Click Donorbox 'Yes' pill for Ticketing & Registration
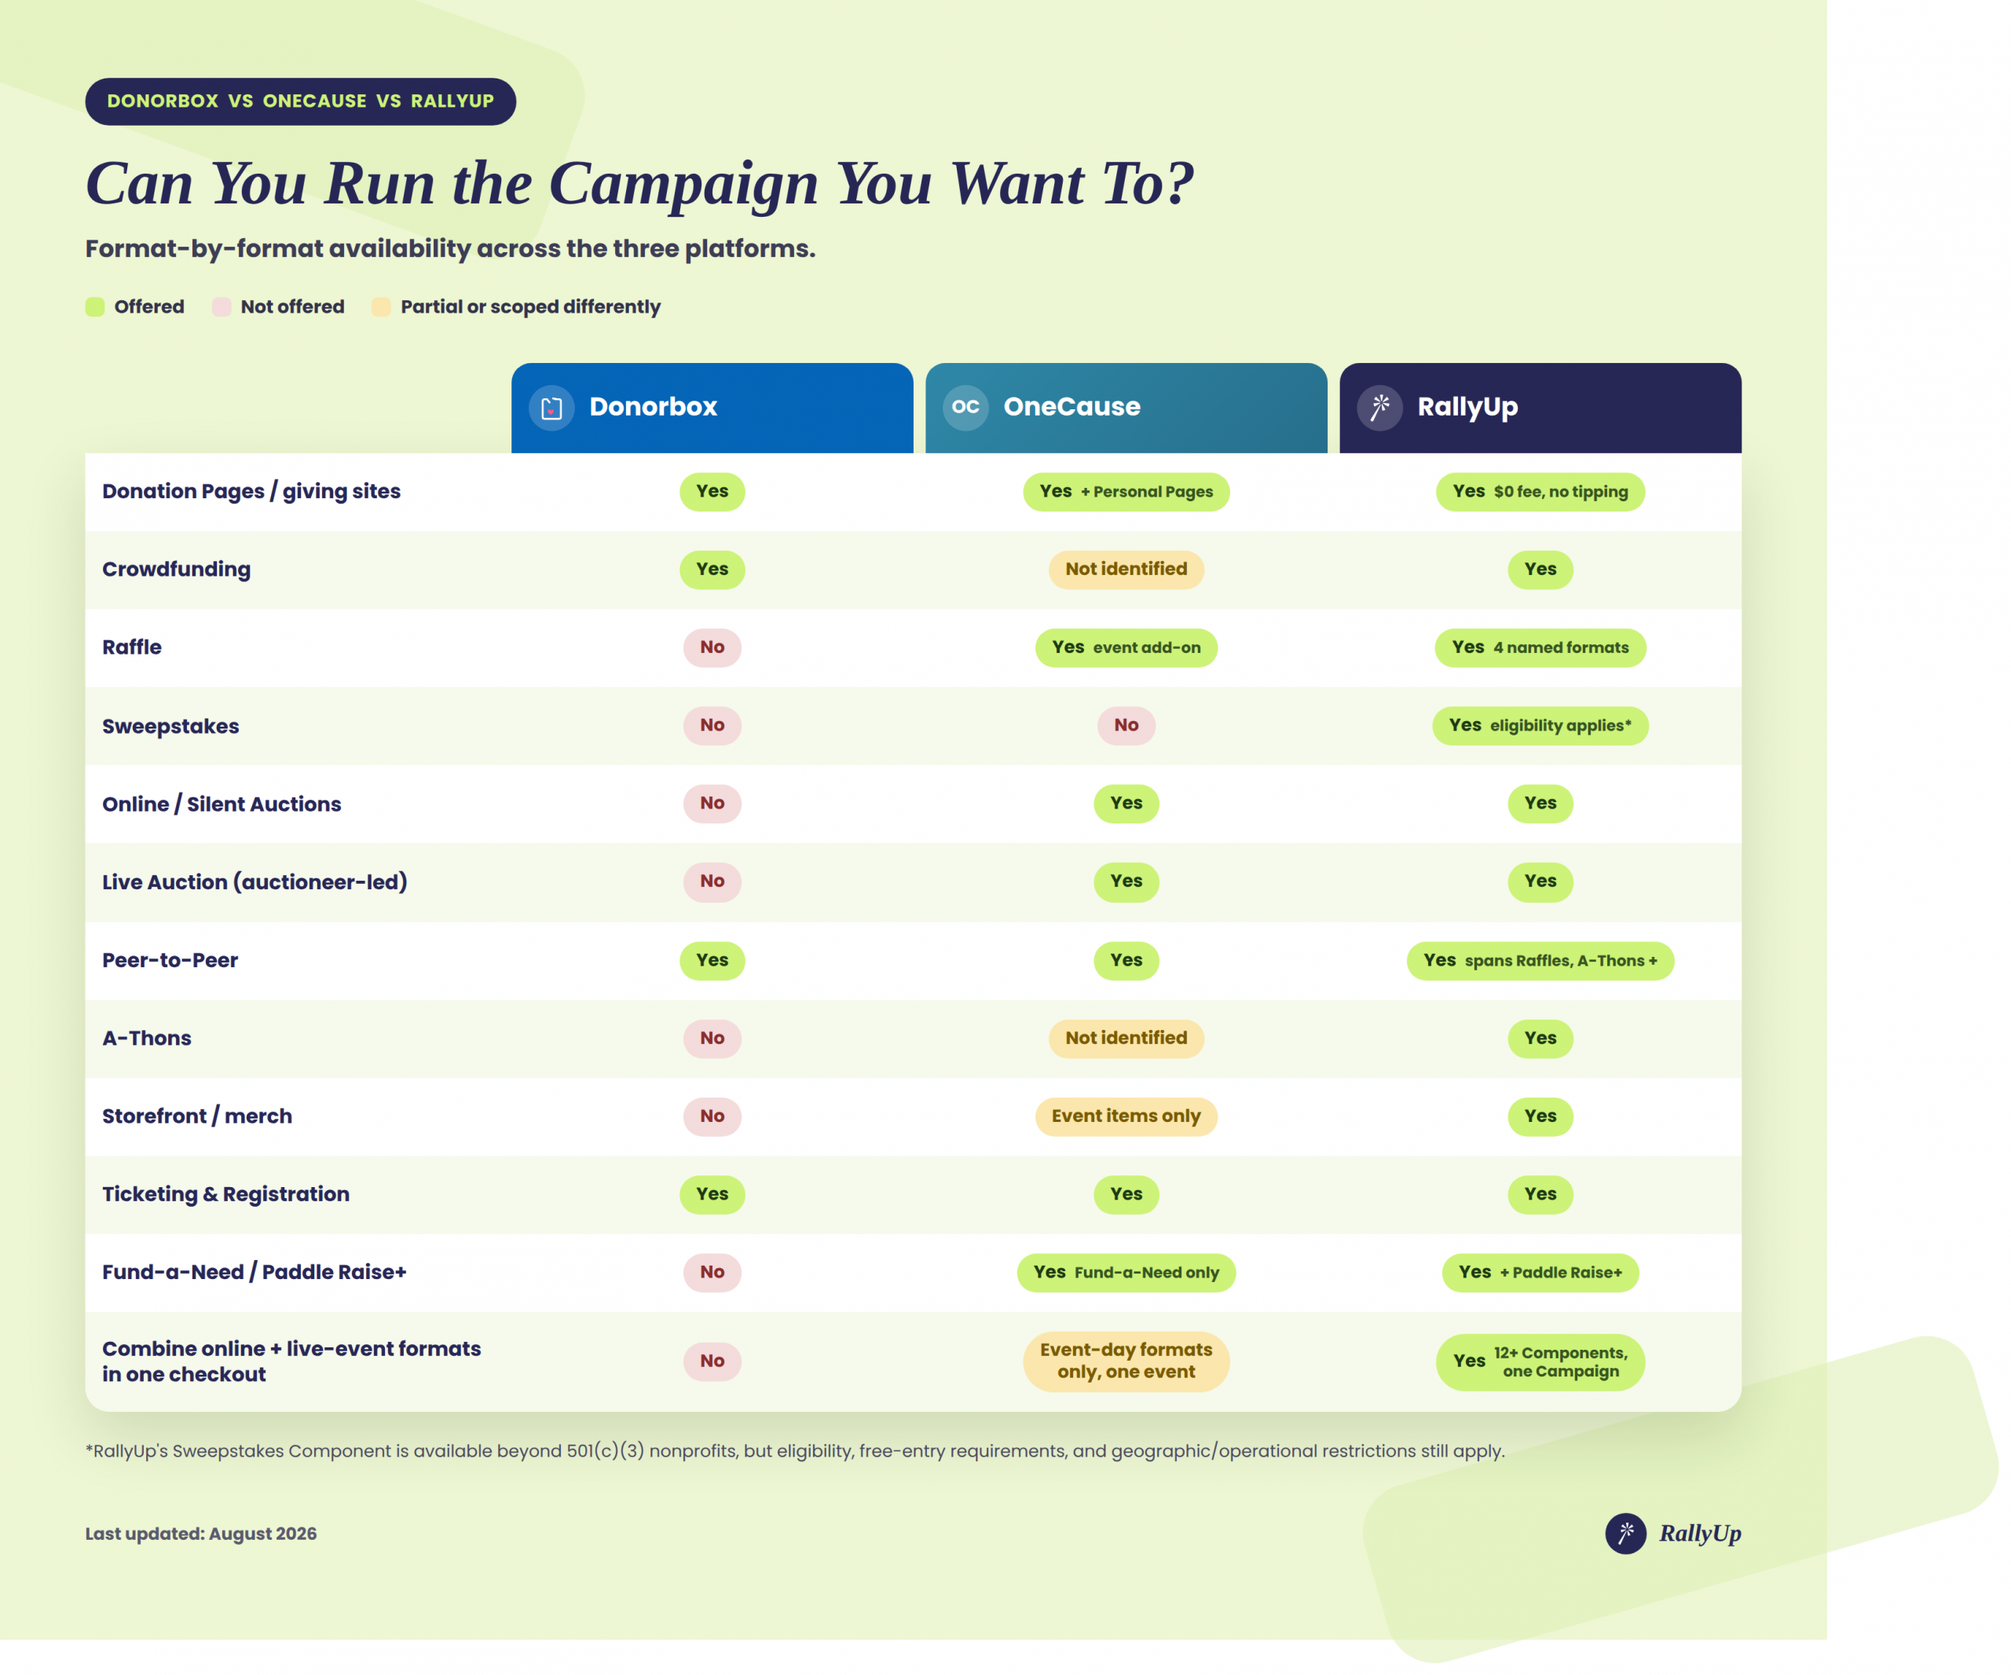The height and width of the screenshot is (1675, 2011). pos(712,1195)
